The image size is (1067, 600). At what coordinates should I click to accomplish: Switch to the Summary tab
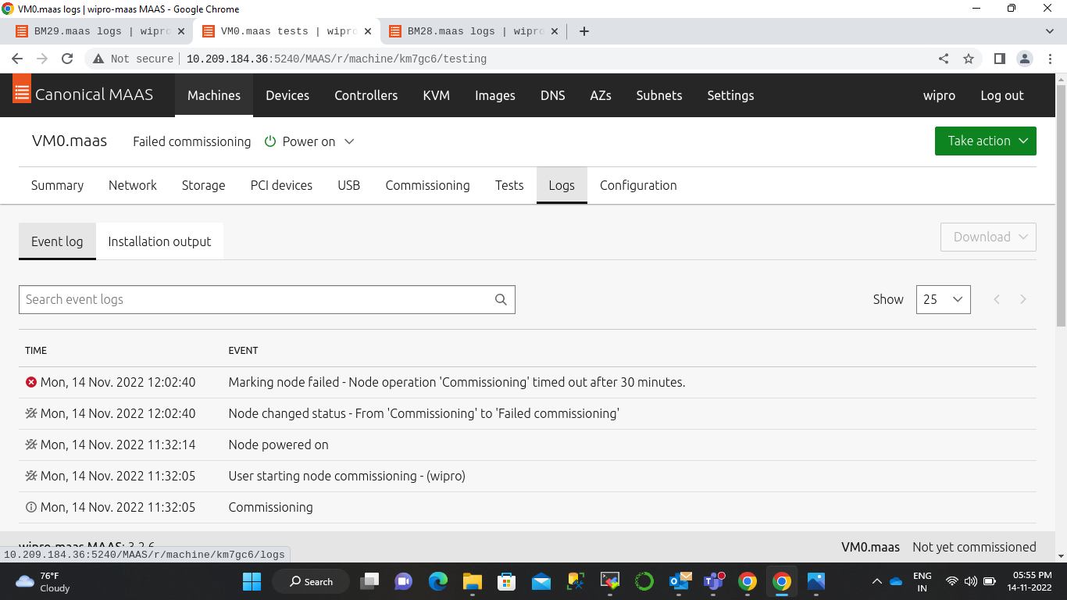[x=57, y=185]
